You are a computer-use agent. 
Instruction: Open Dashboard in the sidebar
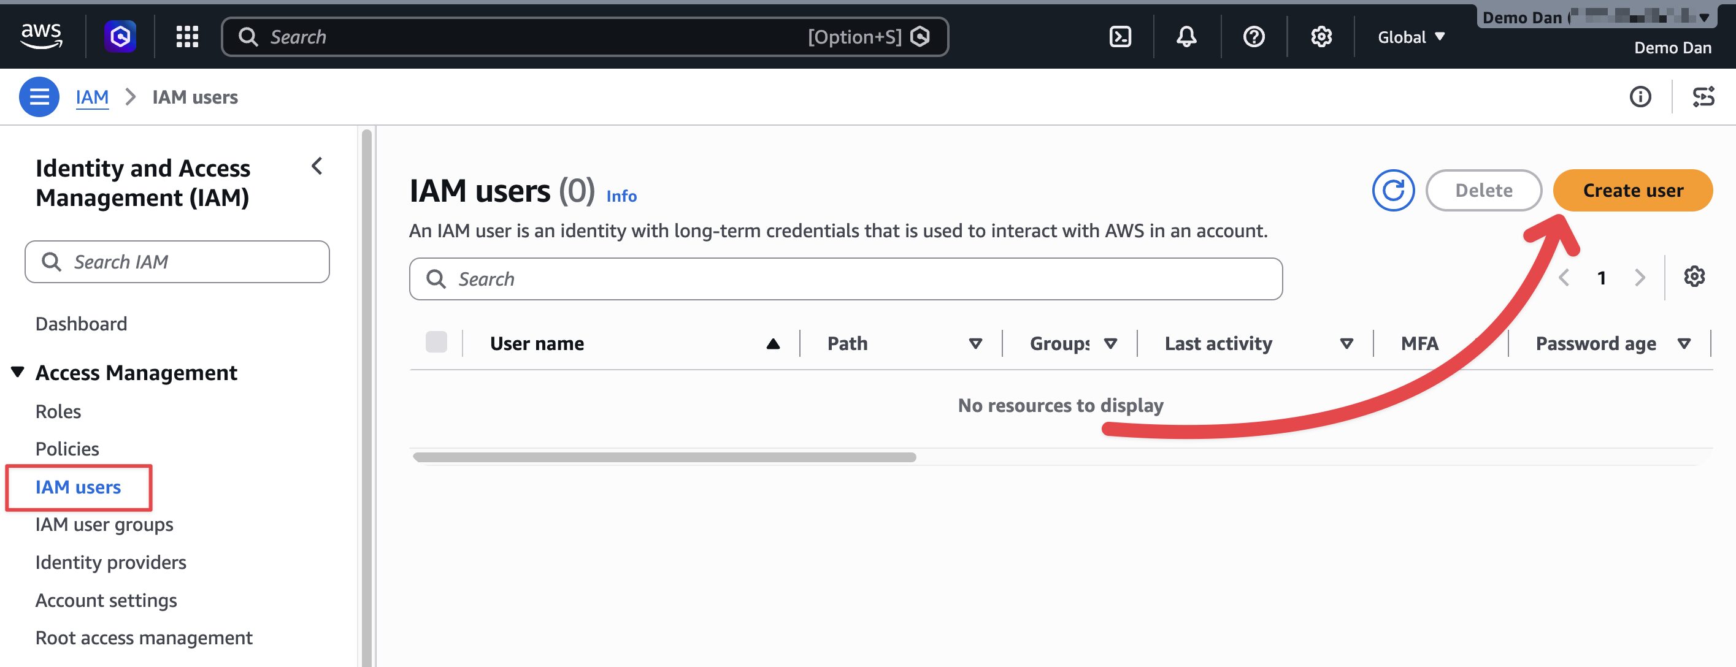[x=81, y=324]
